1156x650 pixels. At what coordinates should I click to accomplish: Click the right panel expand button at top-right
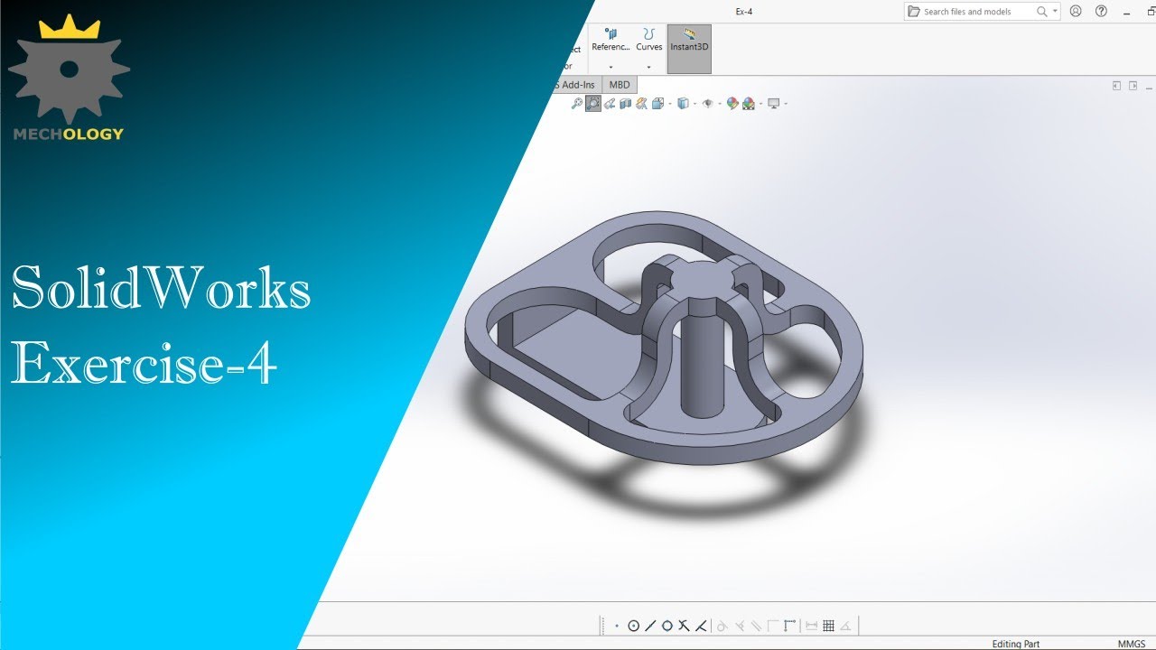pyautogui.click(x=1133, y=86)
